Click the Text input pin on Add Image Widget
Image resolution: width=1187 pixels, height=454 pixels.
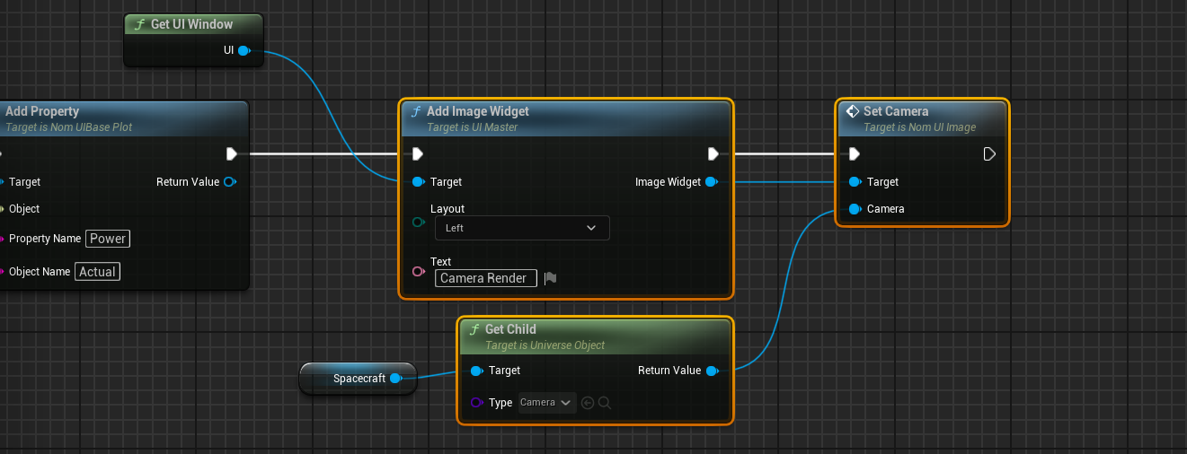(418, 272)
